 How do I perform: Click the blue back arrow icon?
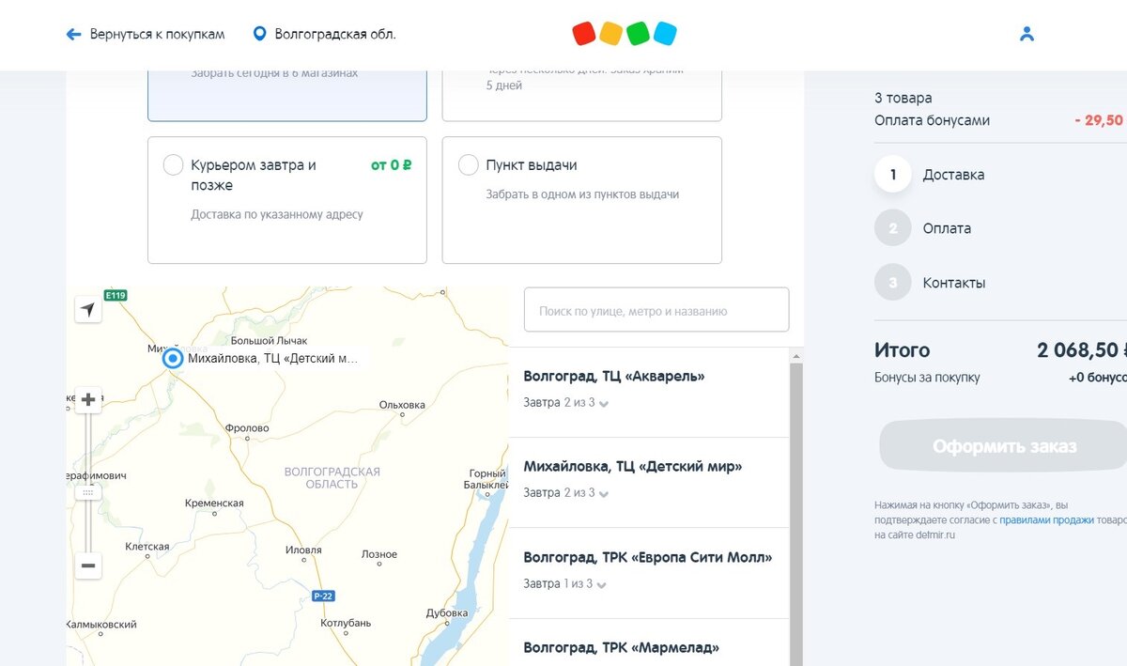click(x=72, y=33)
